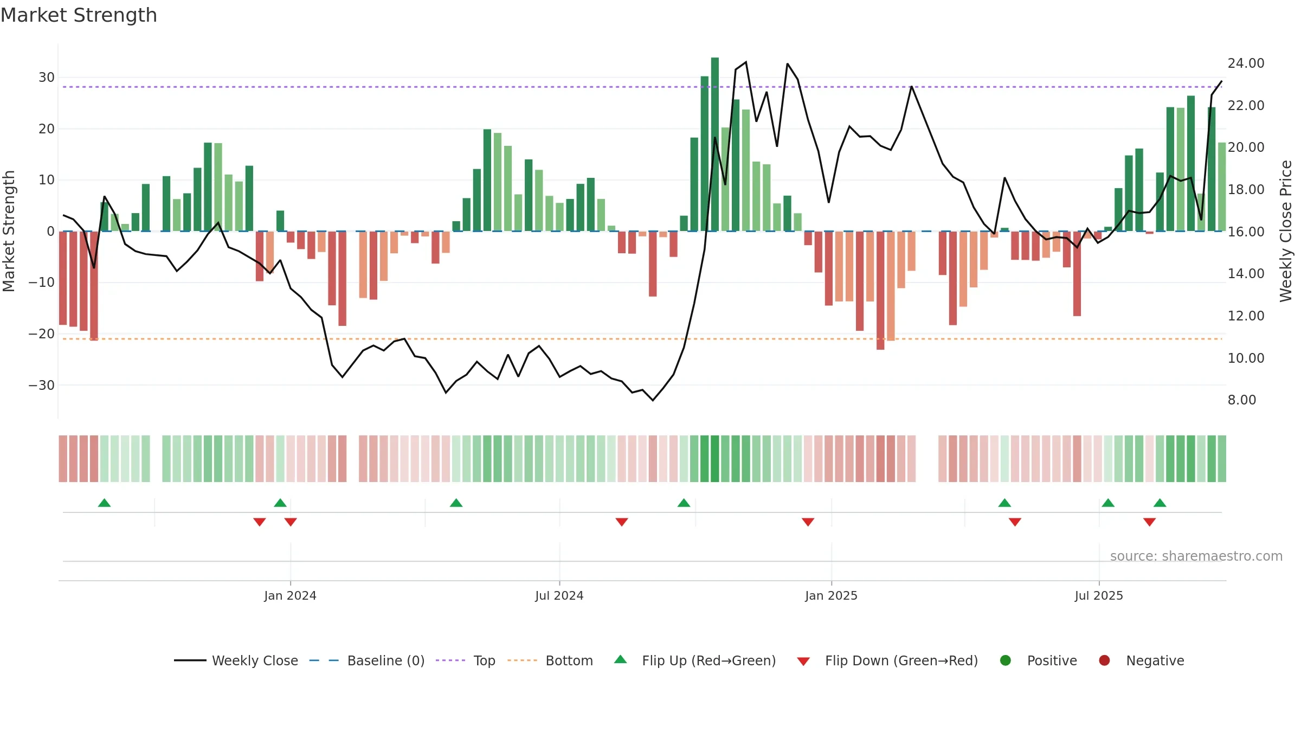Click the Weekly Close Price axis title
Screen dimensions: 1301x732
coord(1286,231)
